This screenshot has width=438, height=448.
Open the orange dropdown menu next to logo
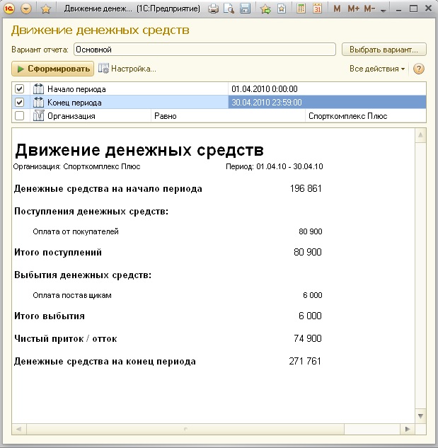[x=26, y=8]
